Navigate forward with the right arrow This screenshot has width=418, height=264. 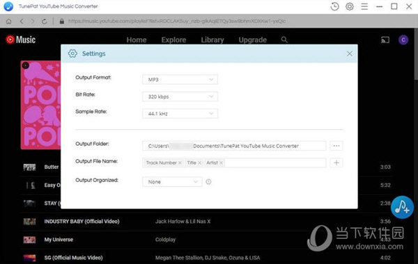tap(33, 22)
